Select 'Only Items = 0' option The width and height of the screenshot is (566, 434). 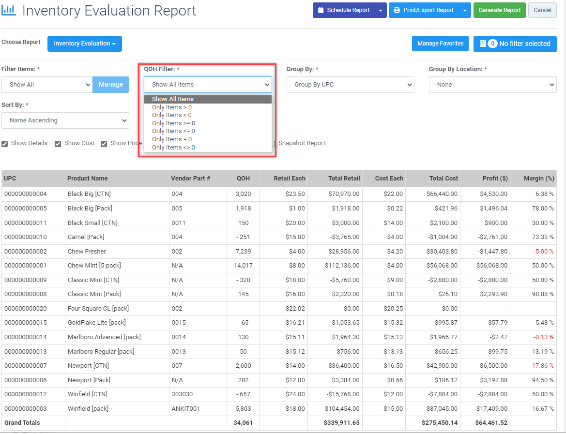click(x=208, y=139)
